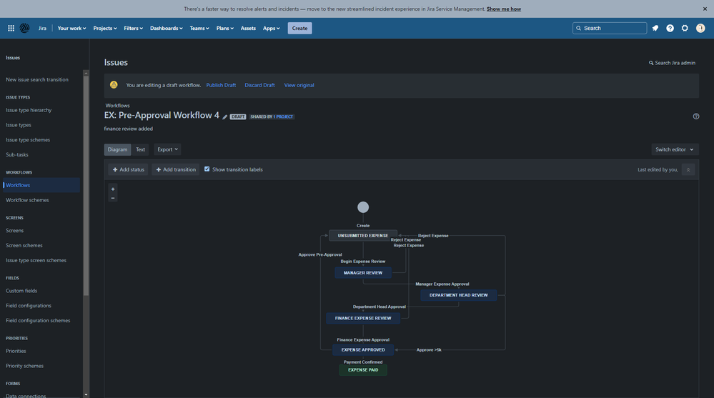Open the Export dropdown
714x398 pixels.
click(167, 149)
